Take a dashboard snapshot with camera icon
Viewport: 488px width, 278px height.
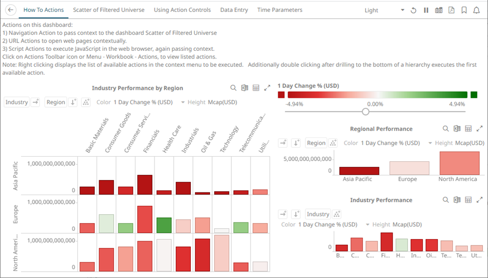(x=439, y=10)
